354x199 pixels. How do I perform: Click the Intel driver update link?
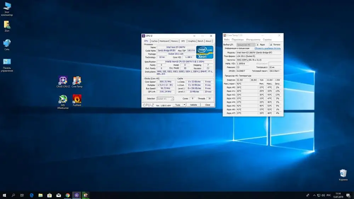[267, 48]
